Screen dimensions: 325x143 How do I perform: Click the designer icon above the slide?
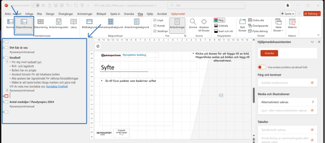(98, 46)
